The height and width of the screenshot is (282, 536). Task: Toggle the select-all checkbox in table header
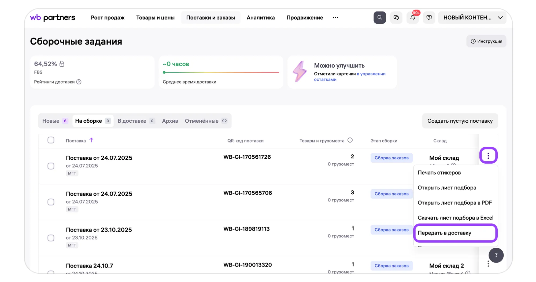51,140
